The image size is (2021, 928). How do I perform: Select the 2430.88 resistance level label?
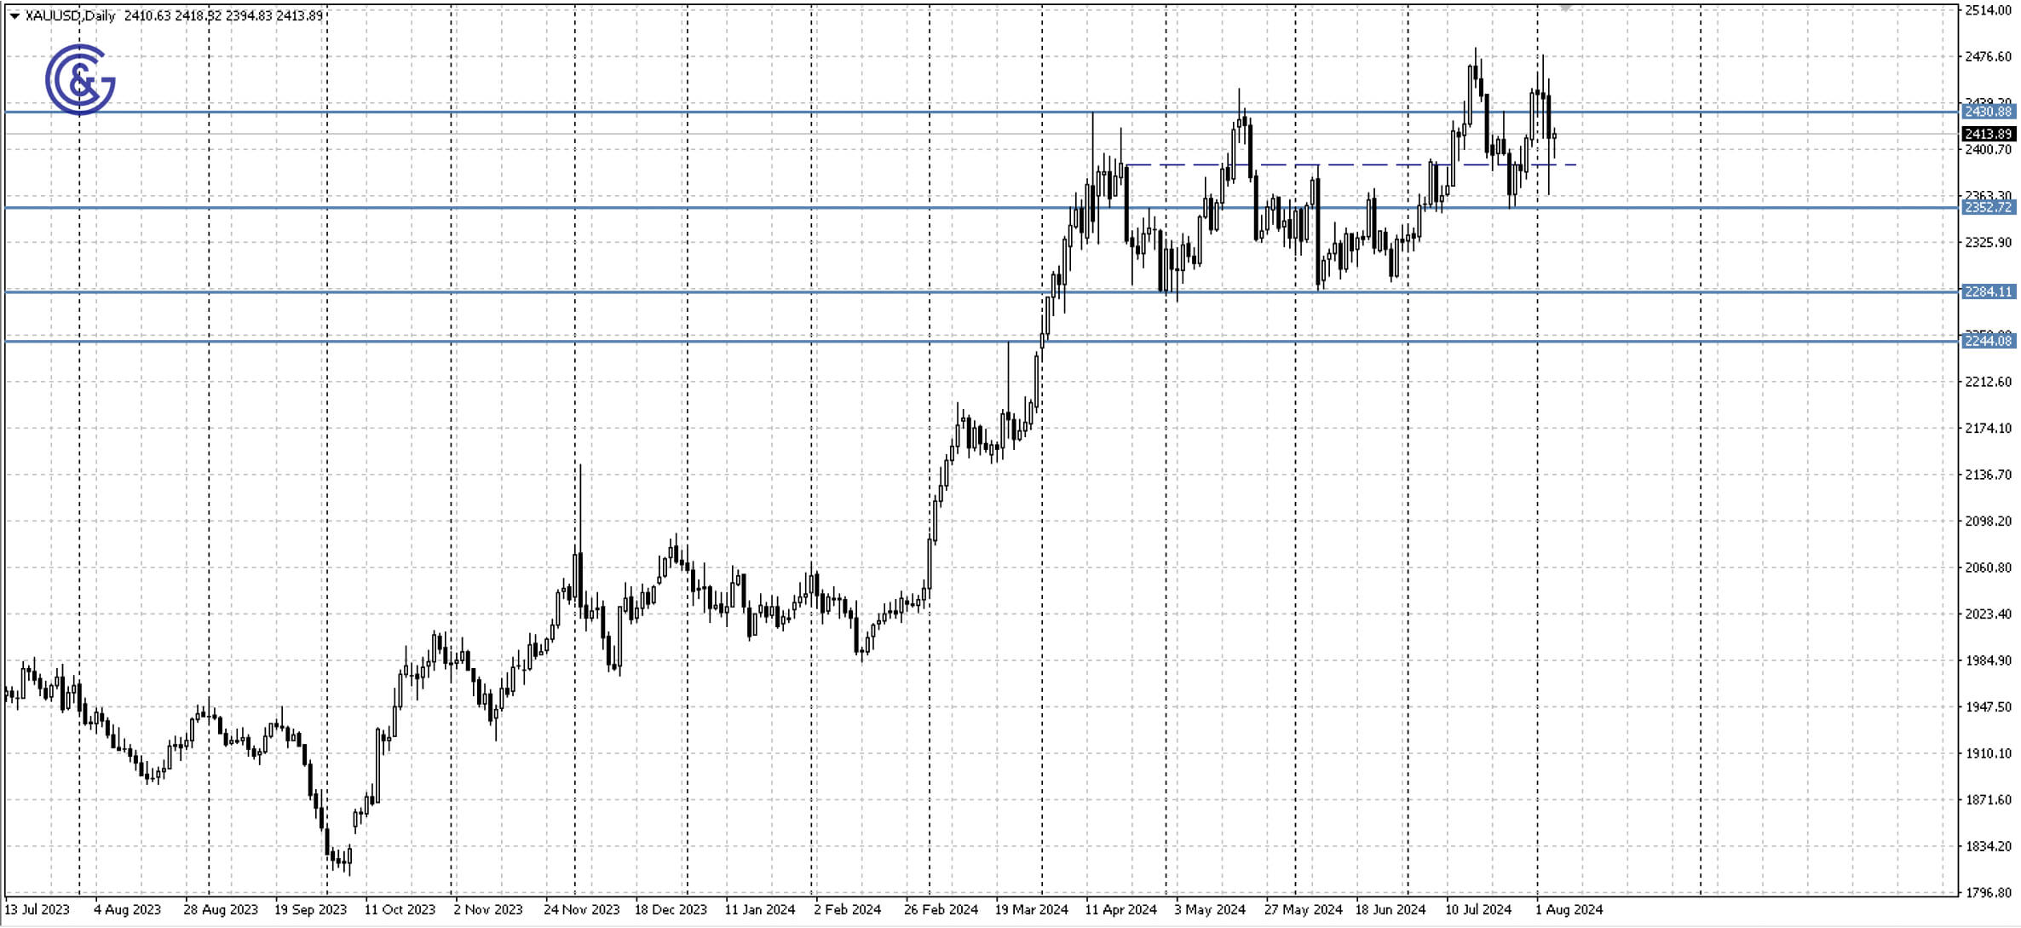1991,112
